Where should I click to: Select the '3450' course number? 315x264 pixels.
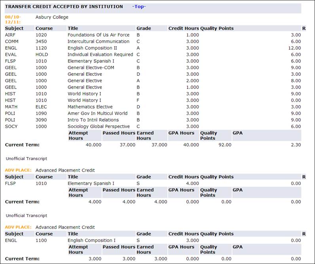41,41
